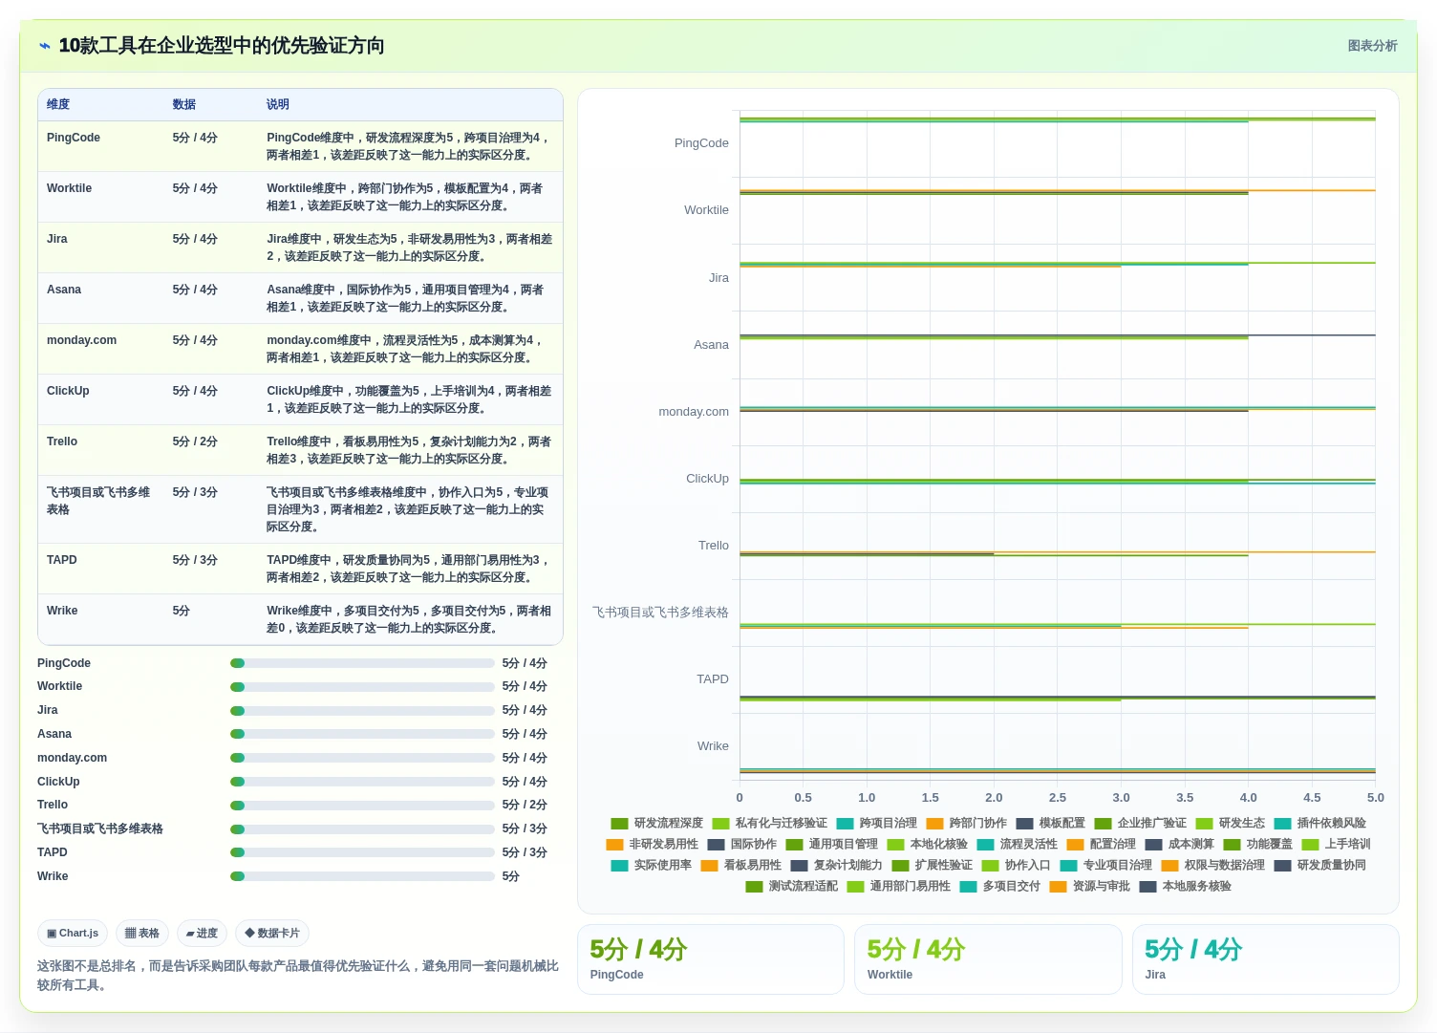Select the PingCode row in the table
The width and height of the screenshot is (1437, 1033).
click(300, 146)
